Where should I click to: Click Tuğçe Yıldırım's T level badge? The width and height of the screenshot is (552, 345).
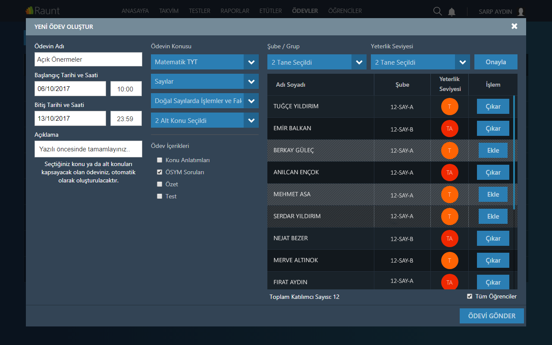point(450,107)
